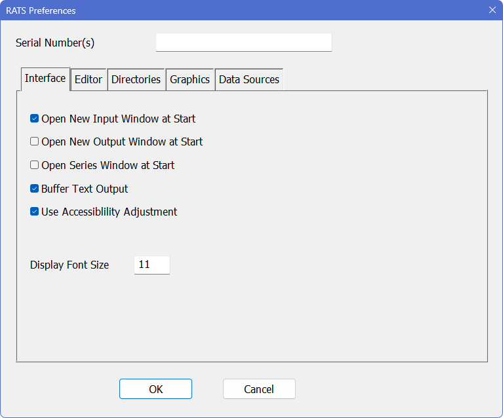Disable the Buffer Text Output checkbox
This screenshot has height=418, width=503.
(x=35, y=189)
